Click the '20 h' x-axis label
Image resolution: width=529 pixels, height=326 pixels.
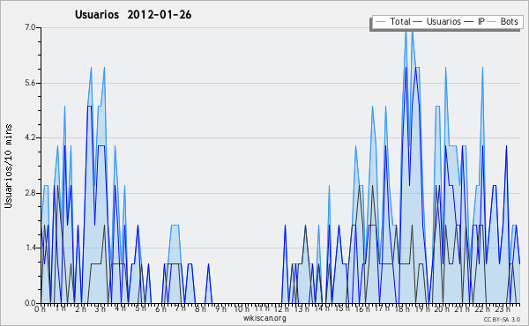(x=442, y=309)
